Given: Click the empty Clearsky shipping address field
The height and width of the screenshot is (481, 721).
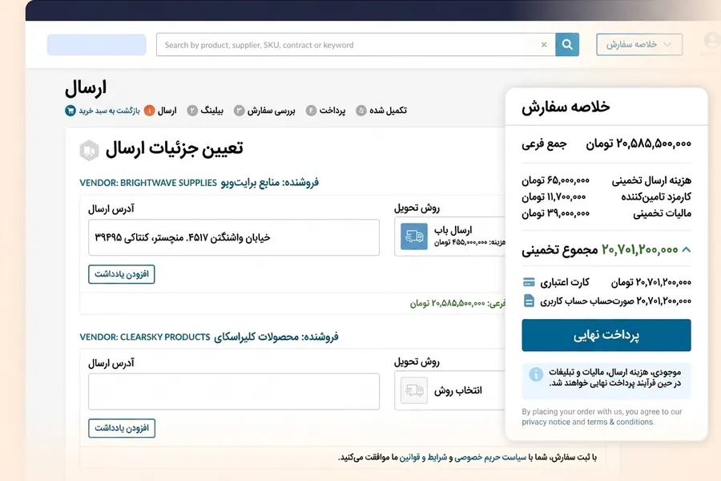Looking at the screenshot, I should pyautogui.click(x=234, y=391).
